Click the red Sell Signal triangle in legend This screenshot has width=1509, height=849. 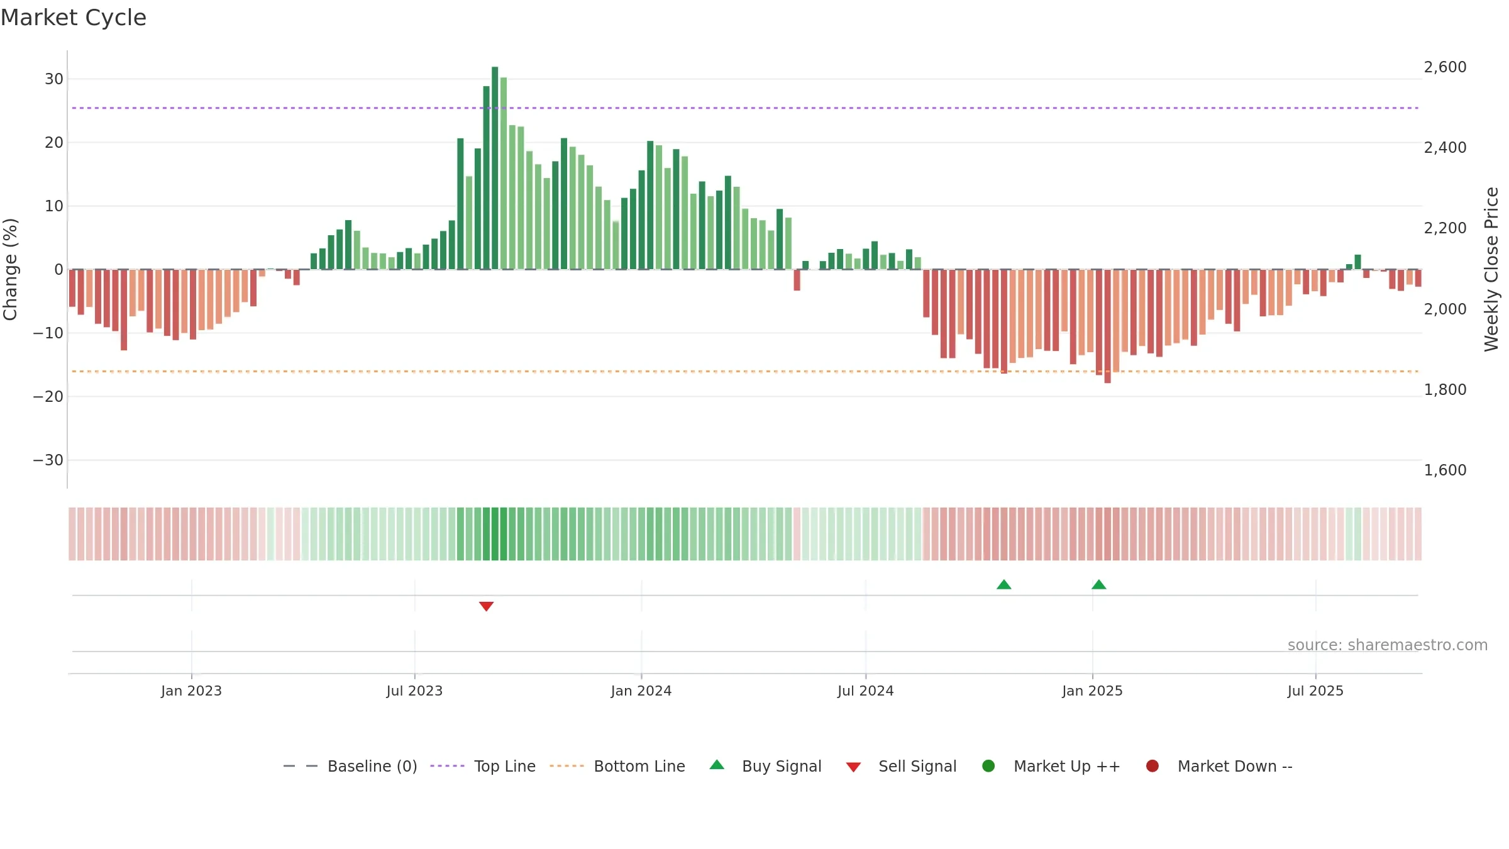click(x=853, y=767)
